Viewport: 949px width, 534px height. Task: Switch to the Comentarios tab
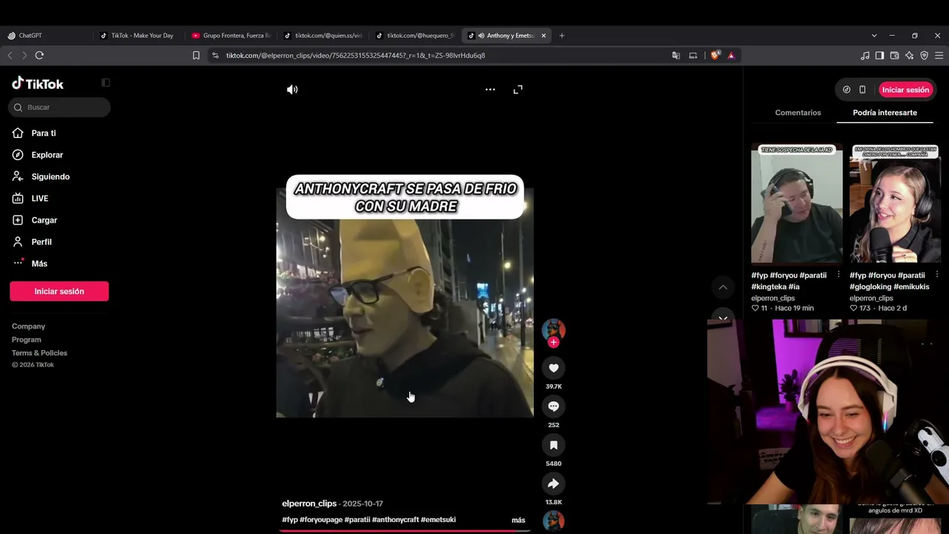pyautogui.click(x=798, y=113)
